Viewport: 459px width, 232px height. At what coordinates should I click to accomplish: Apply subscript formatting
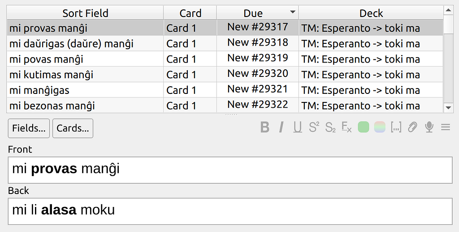point(330,127)
